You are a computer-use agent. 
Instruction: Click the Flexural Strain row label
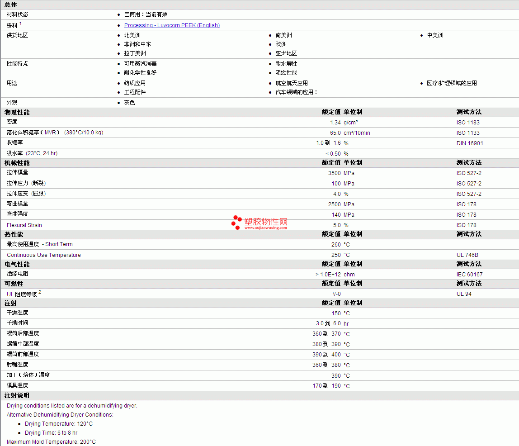coord(24,225)
